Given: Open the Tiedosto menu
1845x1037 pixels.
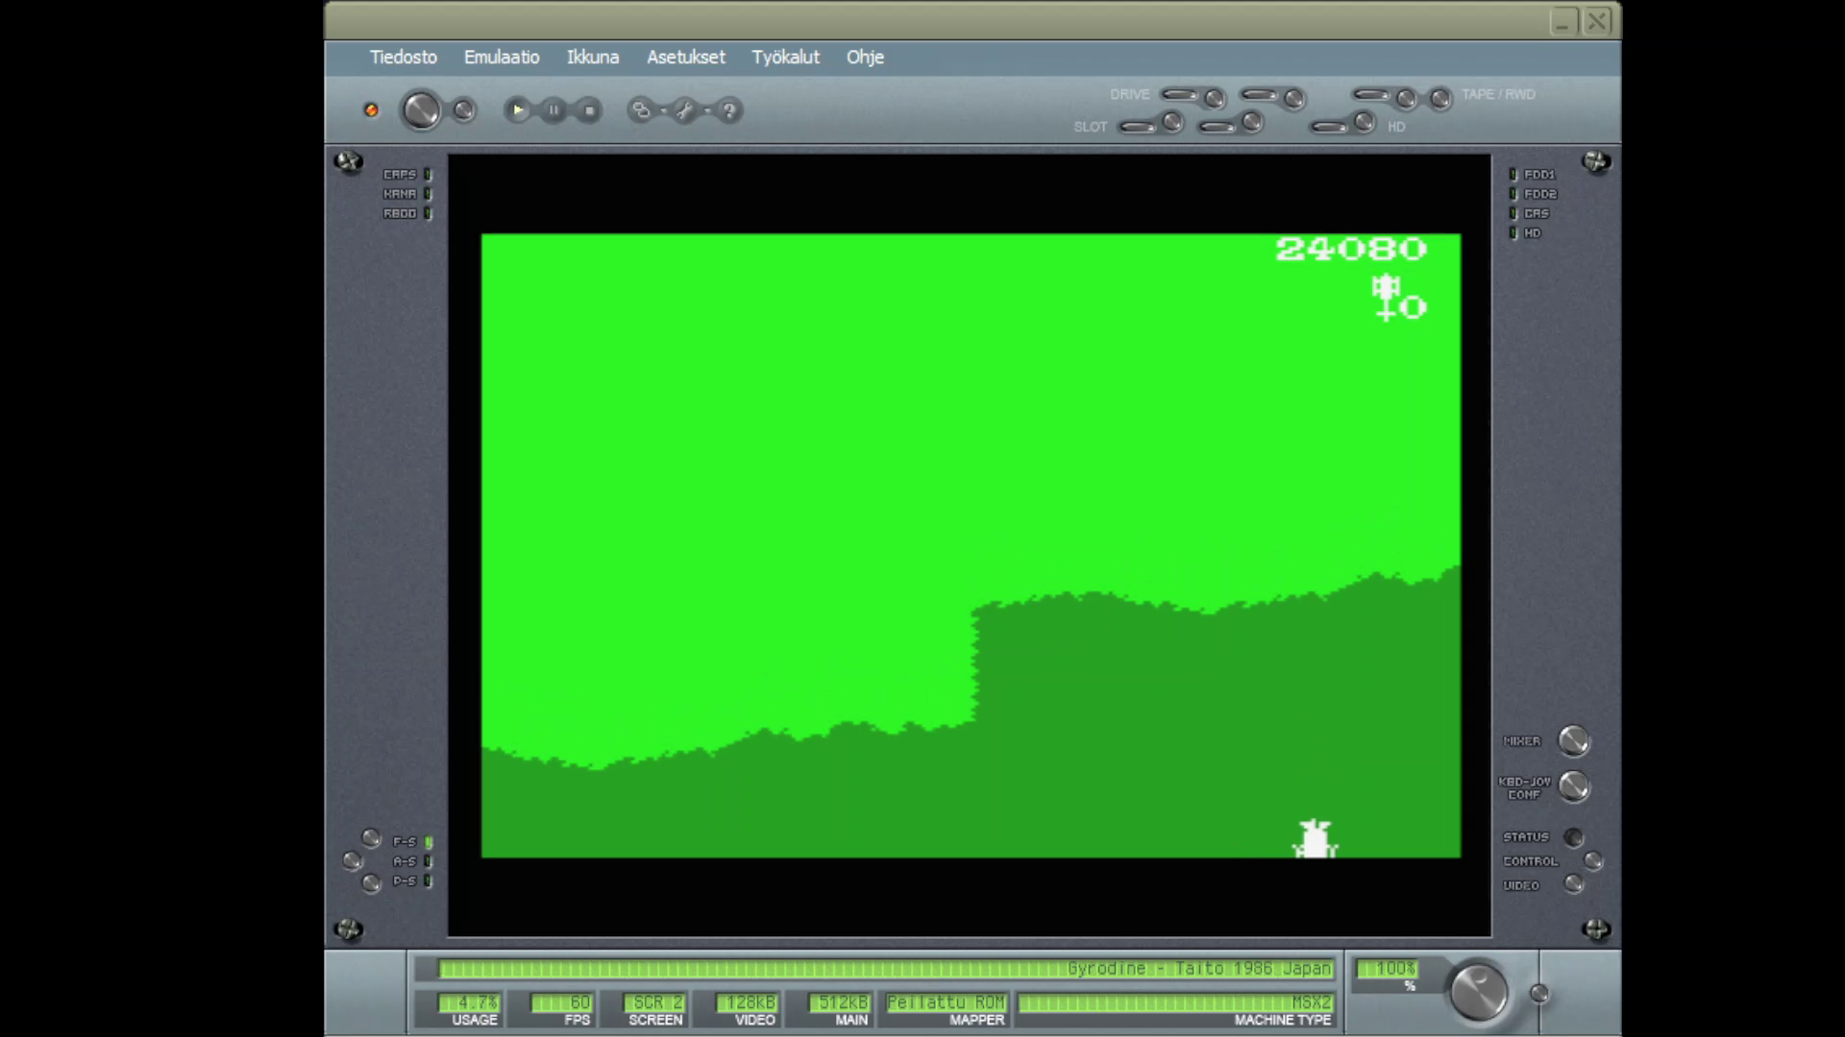Looking at the screenshot, I should 403,57.
